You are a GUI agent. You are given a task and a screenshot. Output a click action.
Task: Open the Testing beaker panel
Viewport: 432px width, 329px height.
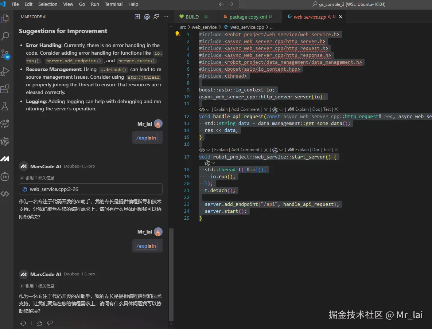click(5, 107)
